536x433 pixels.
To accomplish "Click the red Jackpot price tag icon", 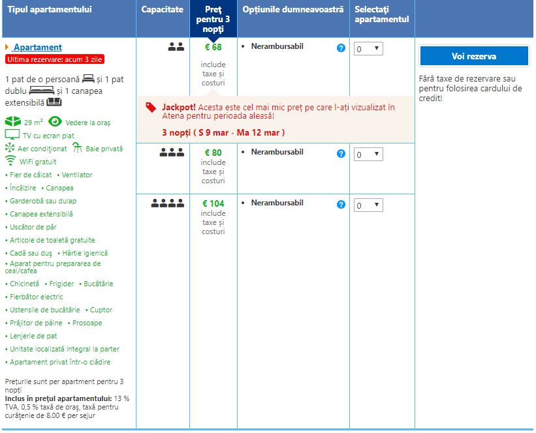I will (151, 108).
